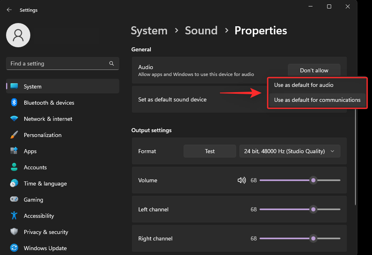Click the Test button for Format
The width and height of the screenshot is (372, 255).
(209, 151)
